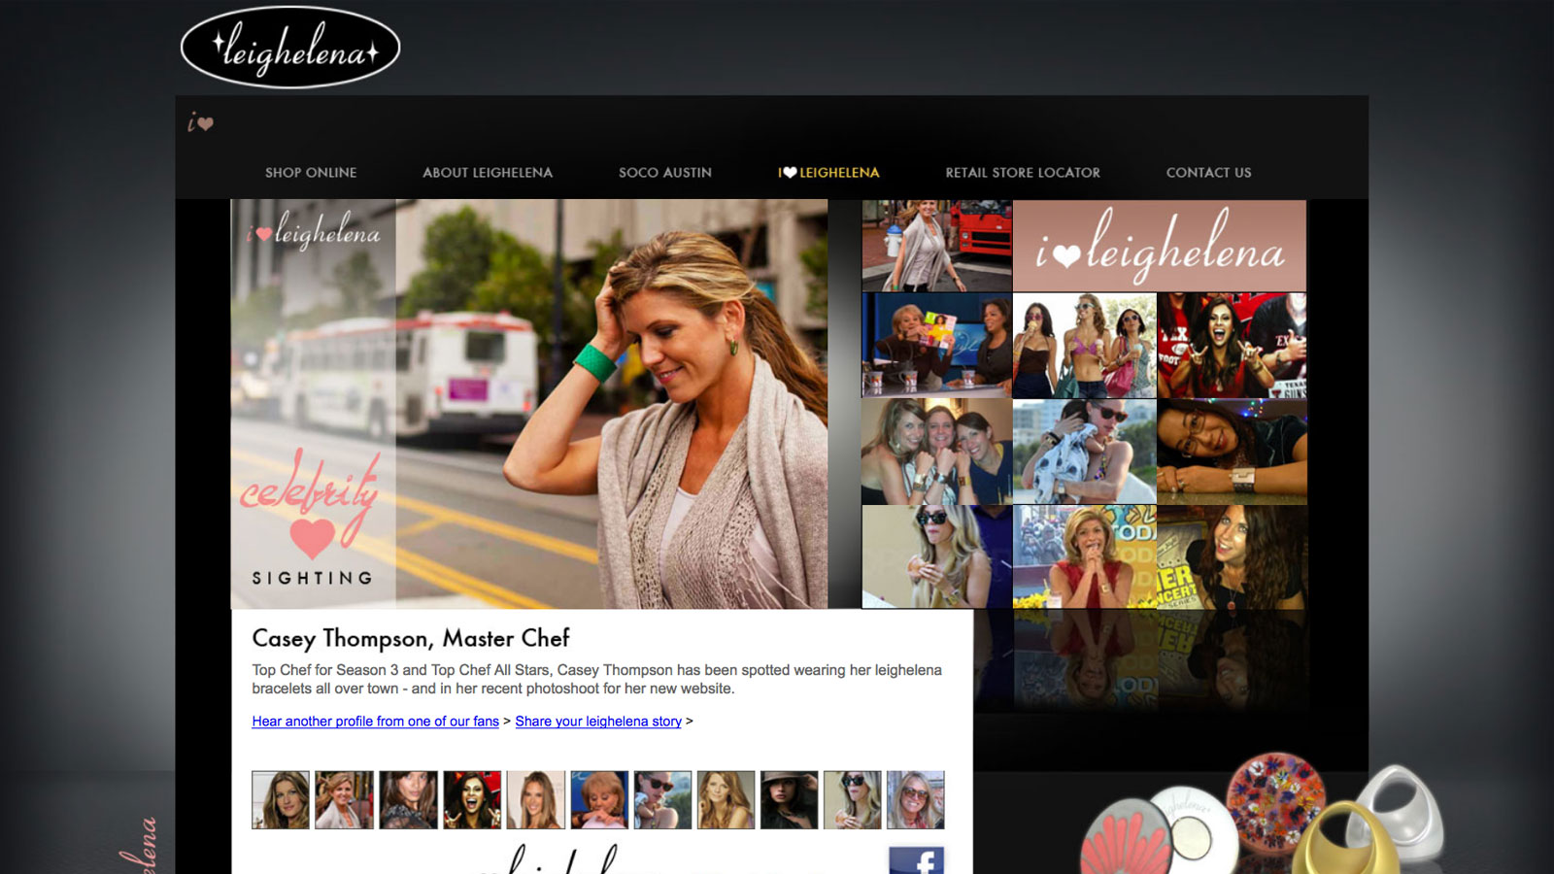Select the SoCo Austin menu item
The width and height of the screenshot is (1554, 874).
point(664,173)
